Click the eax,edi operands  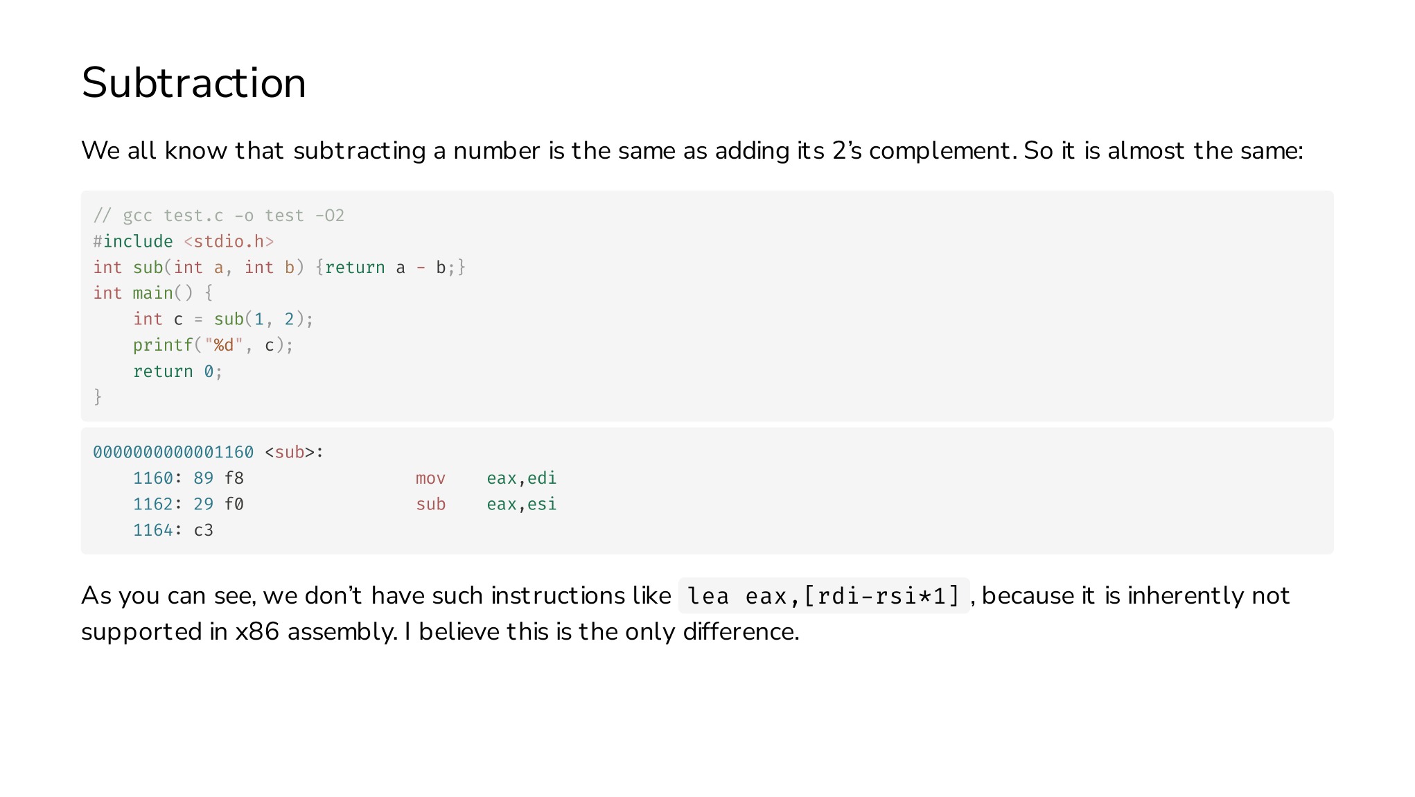[522, 478]
